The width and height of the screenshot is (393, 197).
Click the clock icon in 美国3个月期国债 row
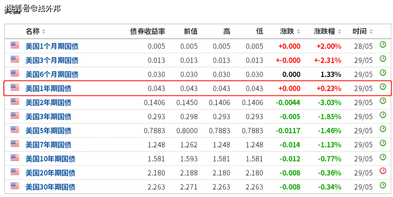coord(383,58)
